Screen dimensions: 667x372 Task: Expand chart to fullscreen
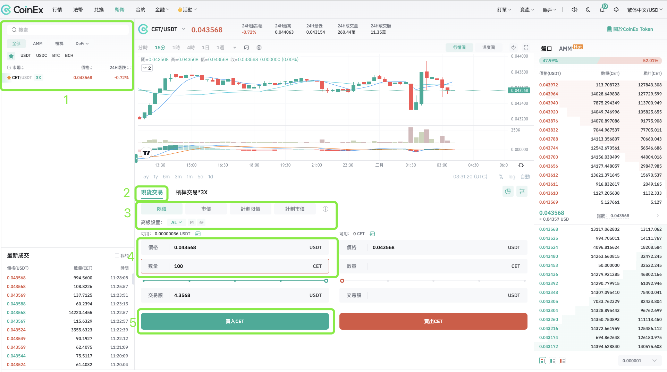coord(526,48)
